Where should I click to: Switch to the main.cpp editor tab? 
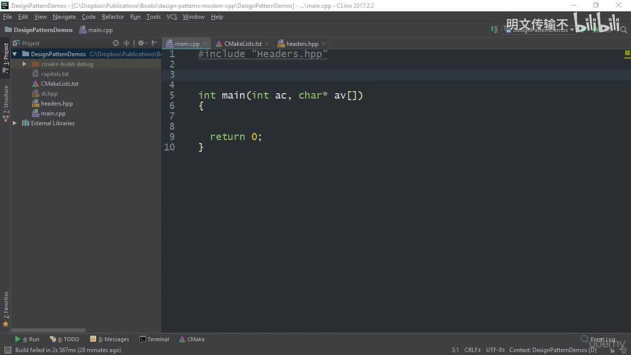coord(187,44)
